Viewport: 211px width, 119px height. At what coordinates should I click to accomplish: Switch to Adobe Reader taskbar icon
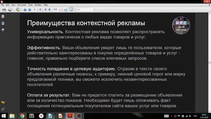[x=70, y=116]
